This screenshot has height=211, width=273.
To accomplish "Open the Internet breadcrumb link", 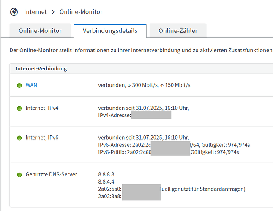I will pos(35,12).
